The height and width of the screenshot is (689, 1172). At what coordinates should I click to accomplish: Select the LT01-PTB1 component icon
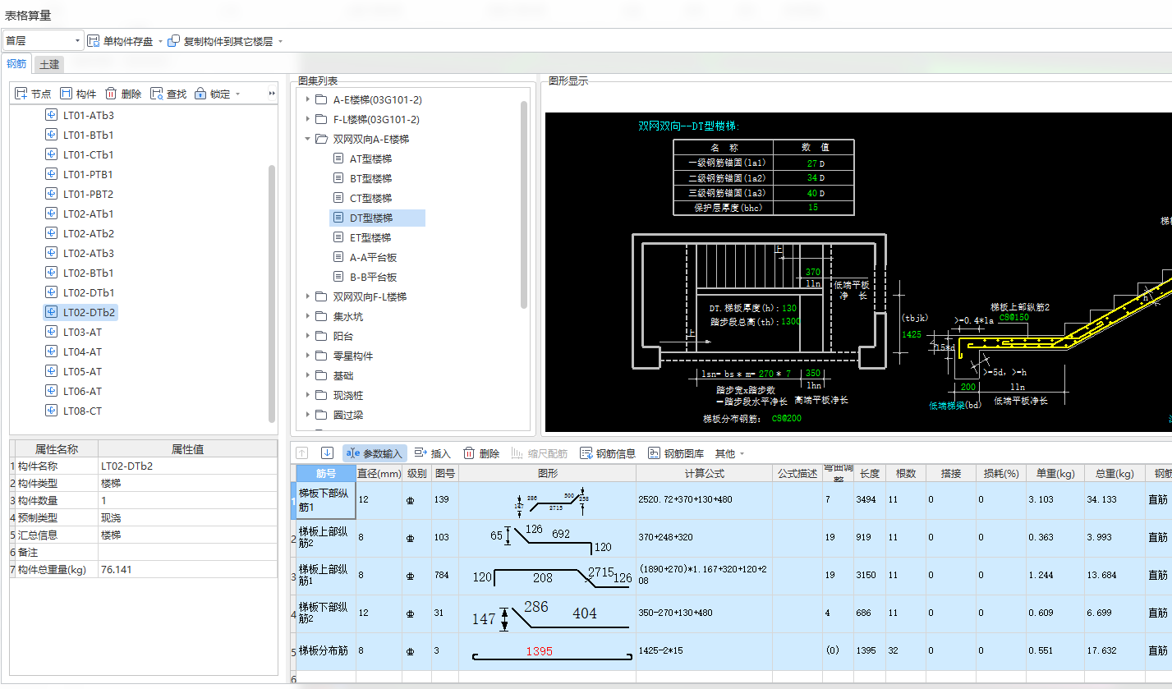(52, 174)
